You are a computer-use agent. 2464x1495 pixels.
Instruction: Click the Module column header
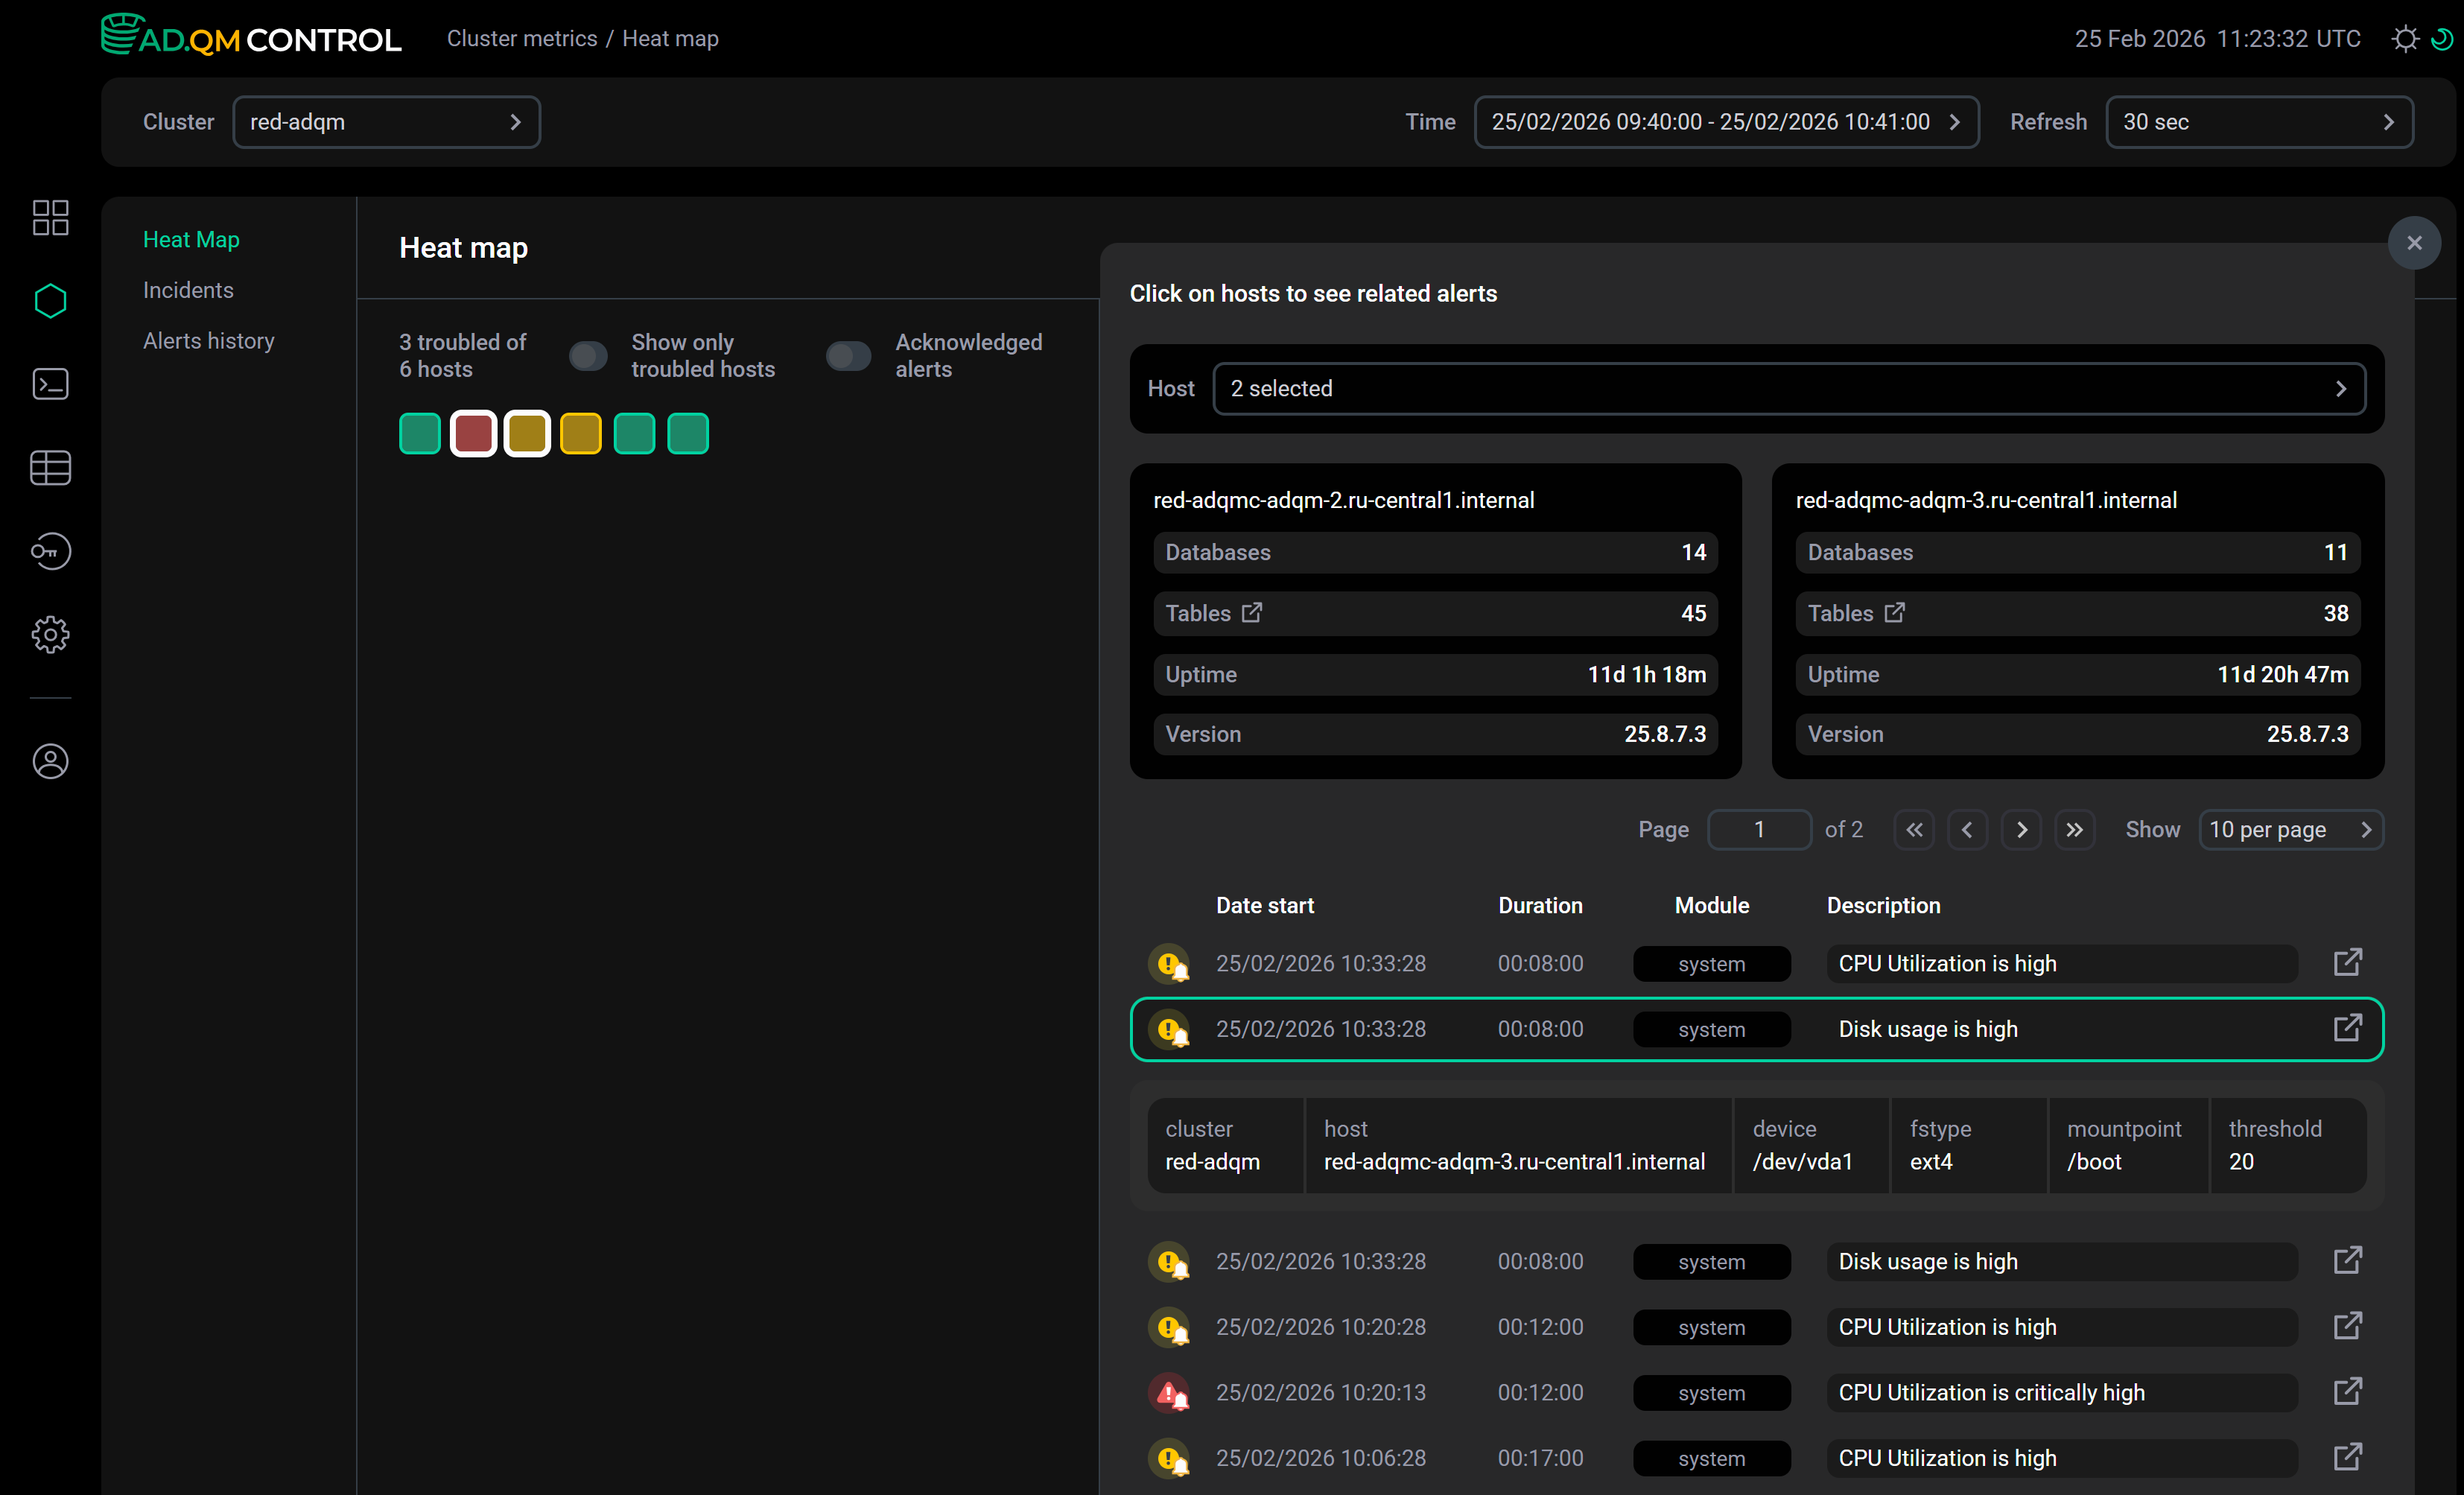1712,906
